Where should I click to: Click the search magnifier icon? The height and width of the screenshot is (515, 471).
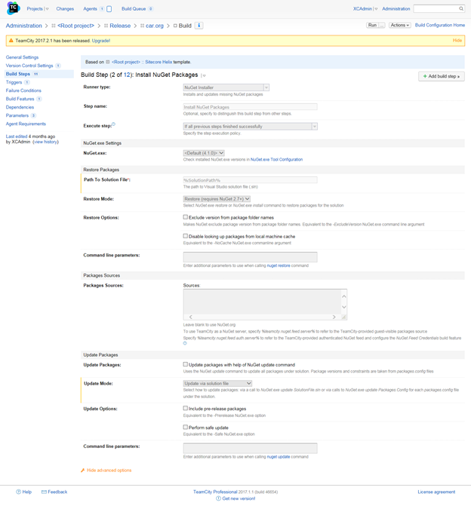[x=461, y=9]
